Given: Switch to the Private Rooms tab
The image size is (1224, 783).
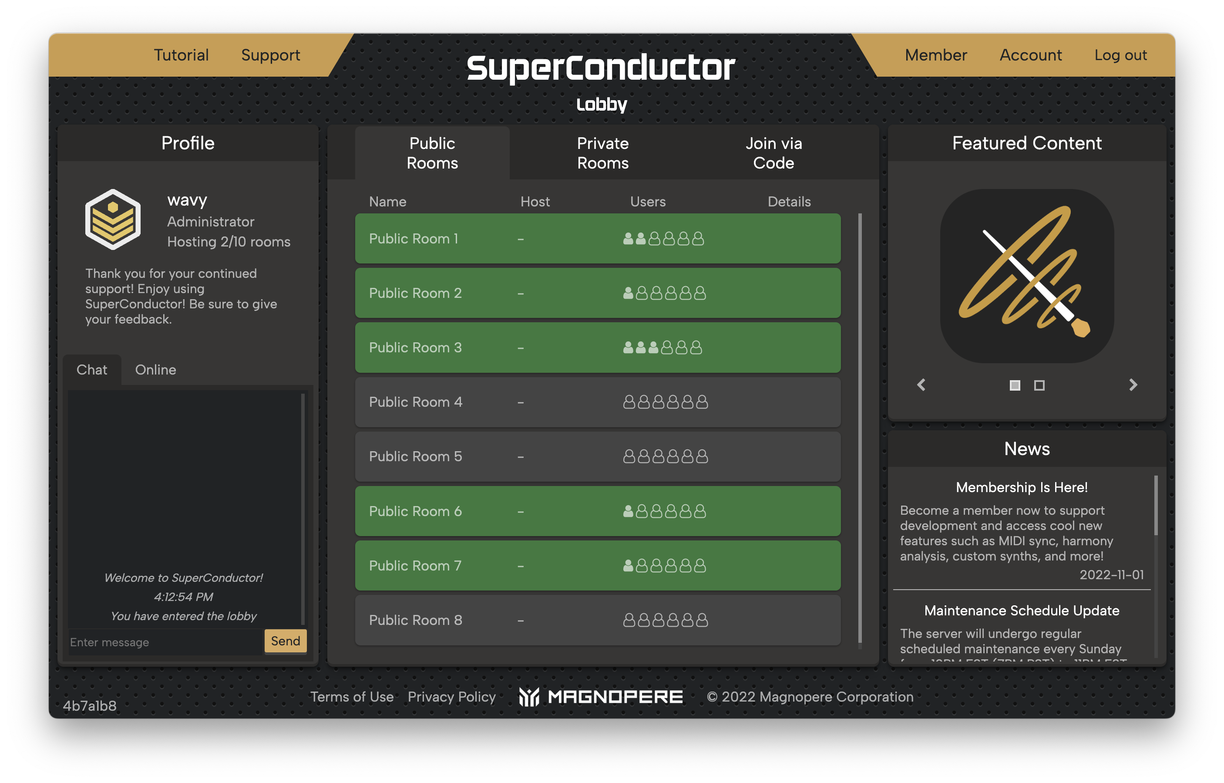Looking at the screenshot, I should pos(603,152).
